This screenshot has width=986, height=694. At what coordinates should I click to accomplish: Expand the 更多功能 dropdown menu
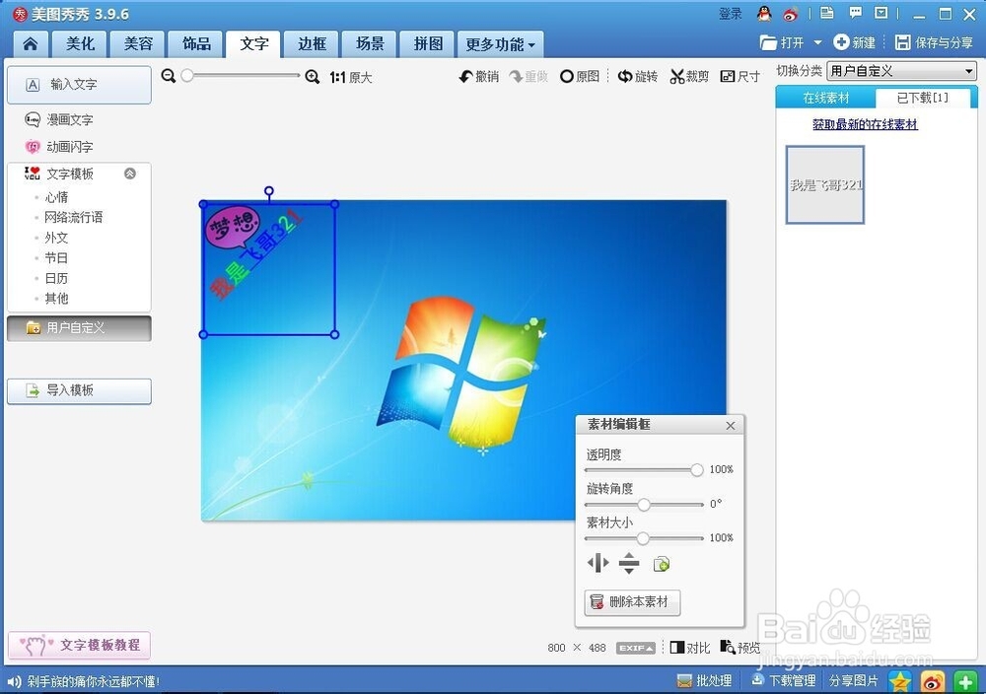[x=500, y=44]
